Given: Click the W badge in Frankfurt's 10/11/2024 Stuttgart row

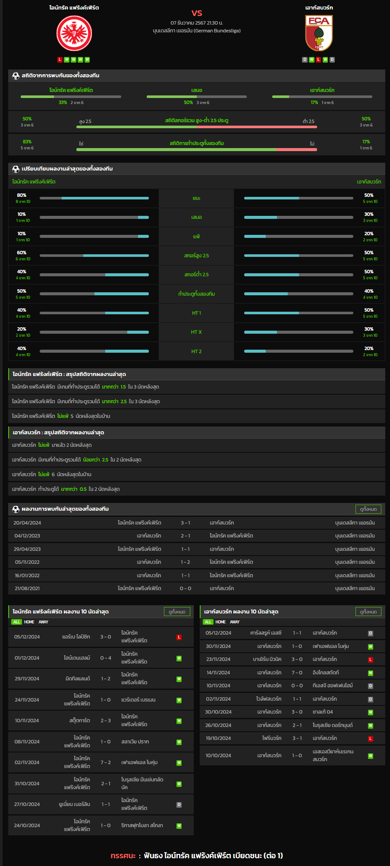Looking at the screenshot, I should (179, 721).
